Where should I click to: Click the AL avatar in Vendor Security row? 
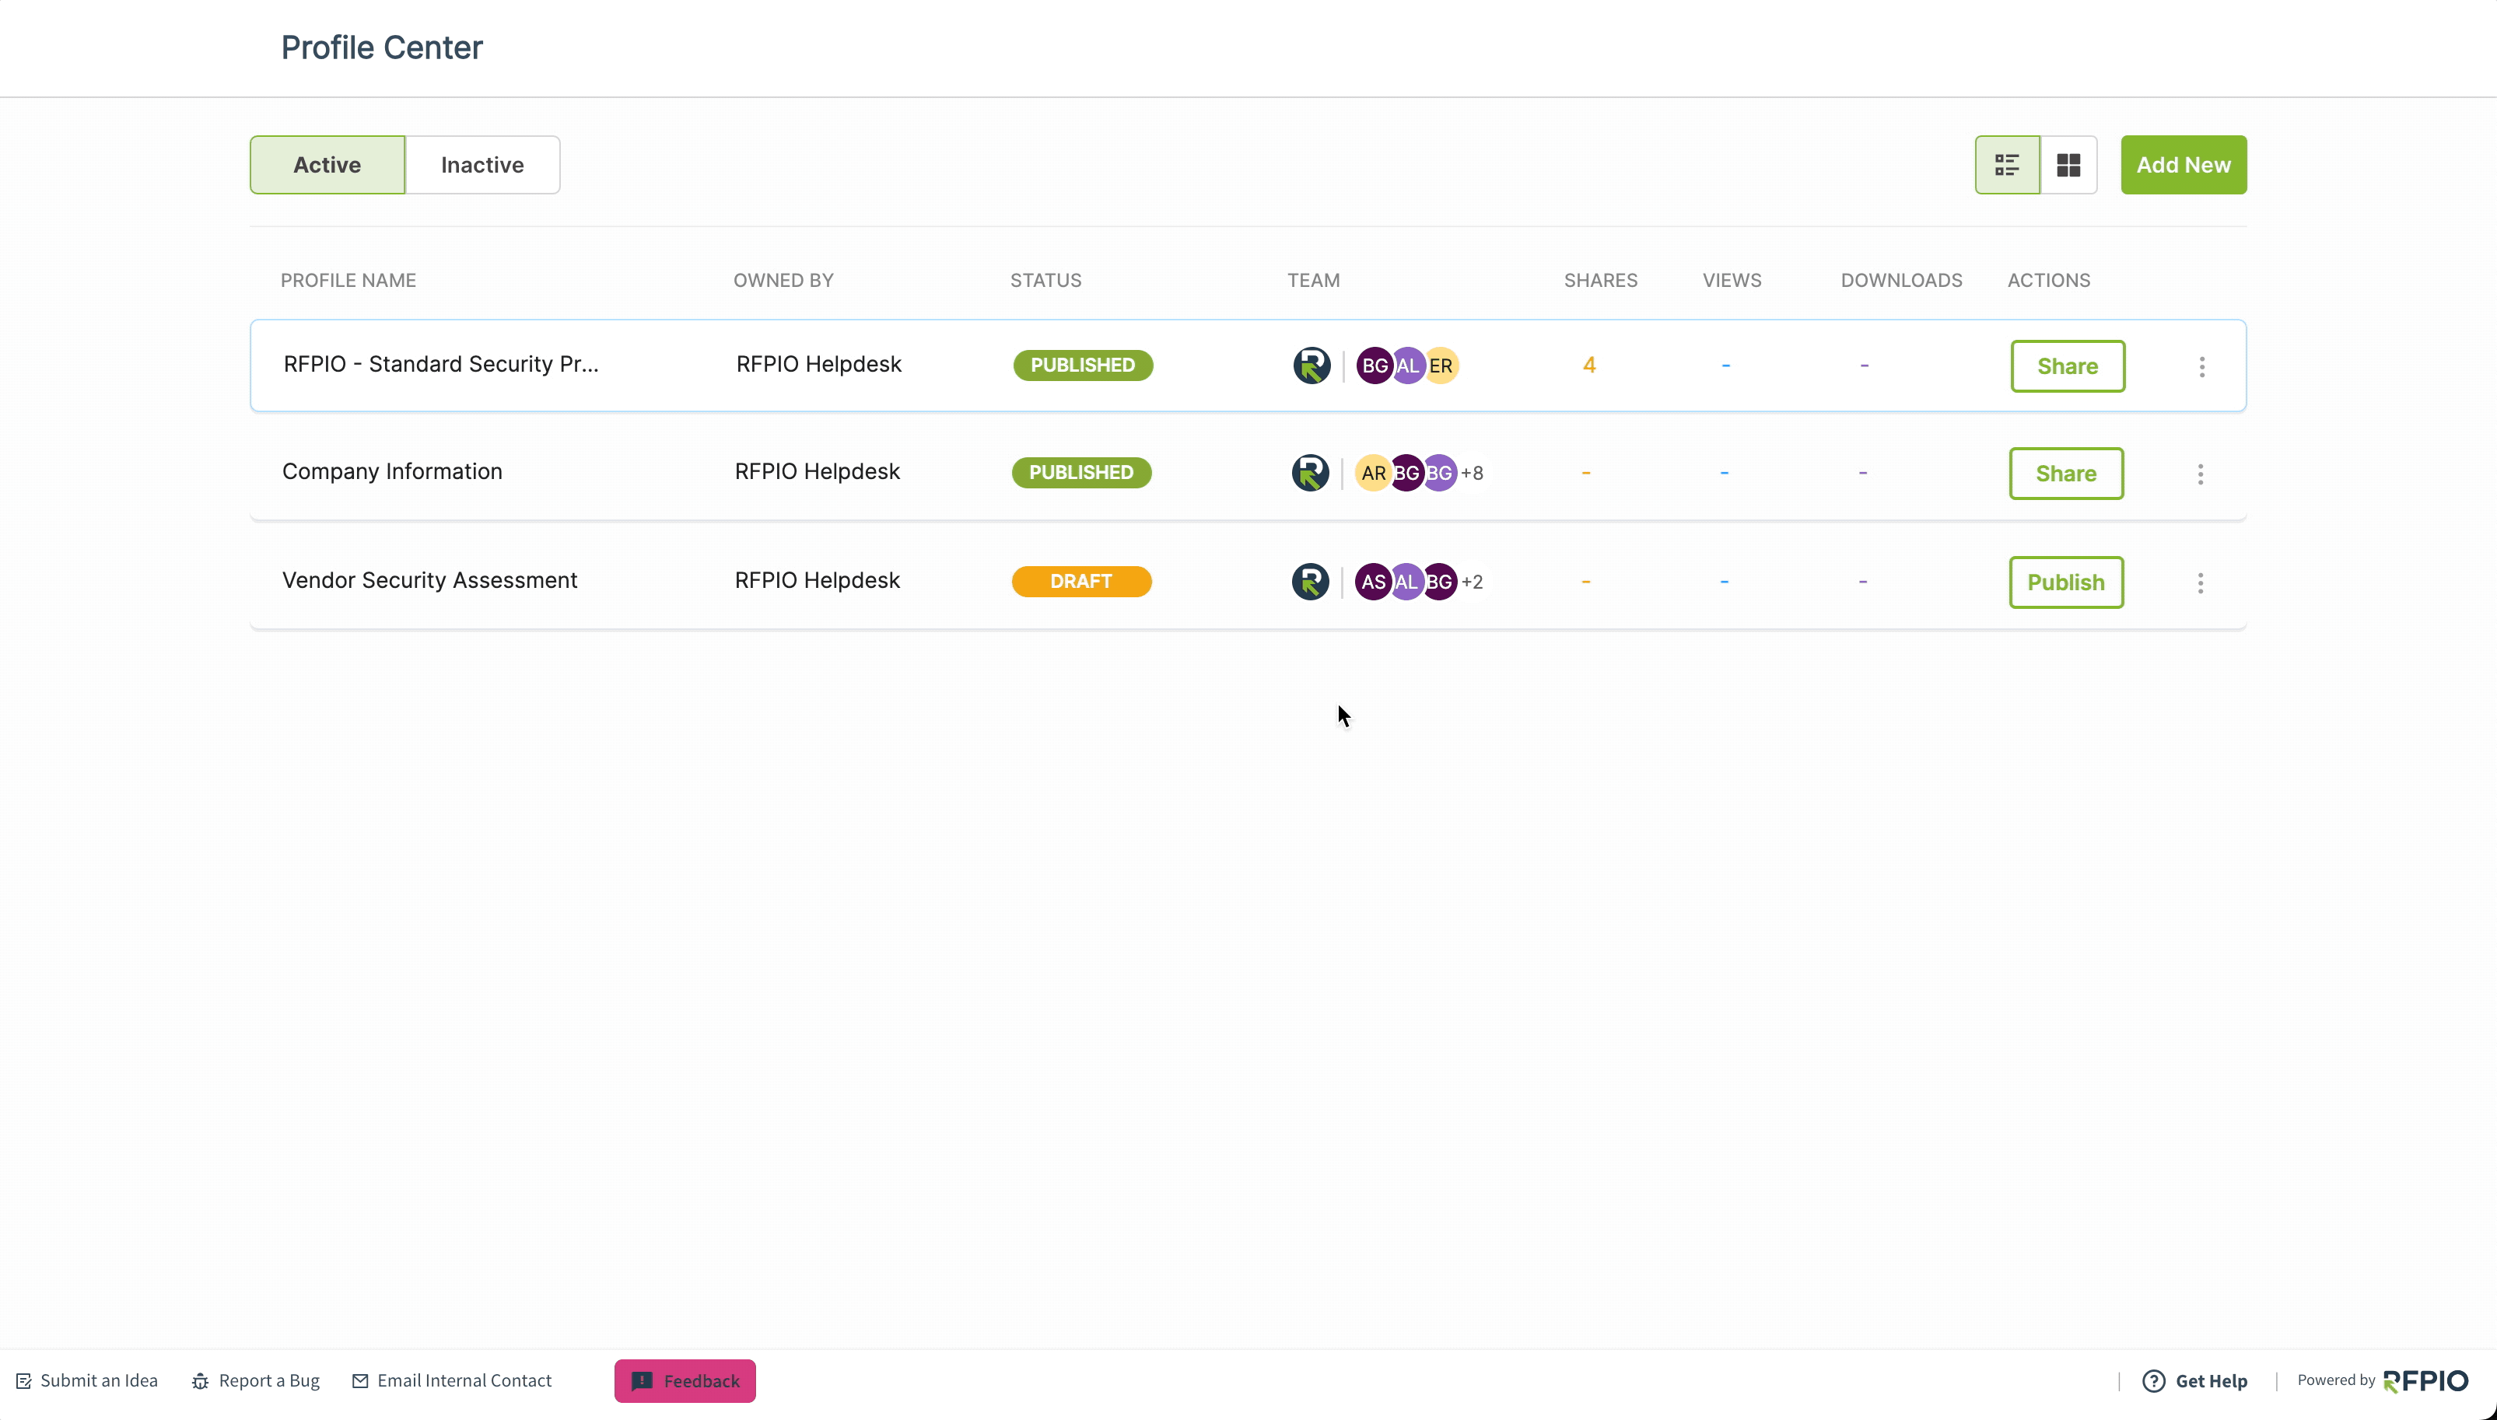(1406, 582)
